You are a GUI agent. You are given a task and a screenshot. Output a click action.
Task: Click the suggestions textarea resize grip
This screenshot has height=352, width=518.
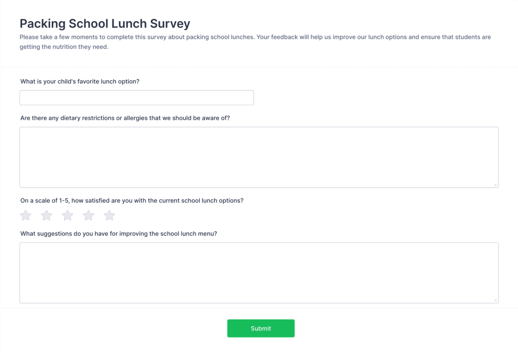click(496, 300)
